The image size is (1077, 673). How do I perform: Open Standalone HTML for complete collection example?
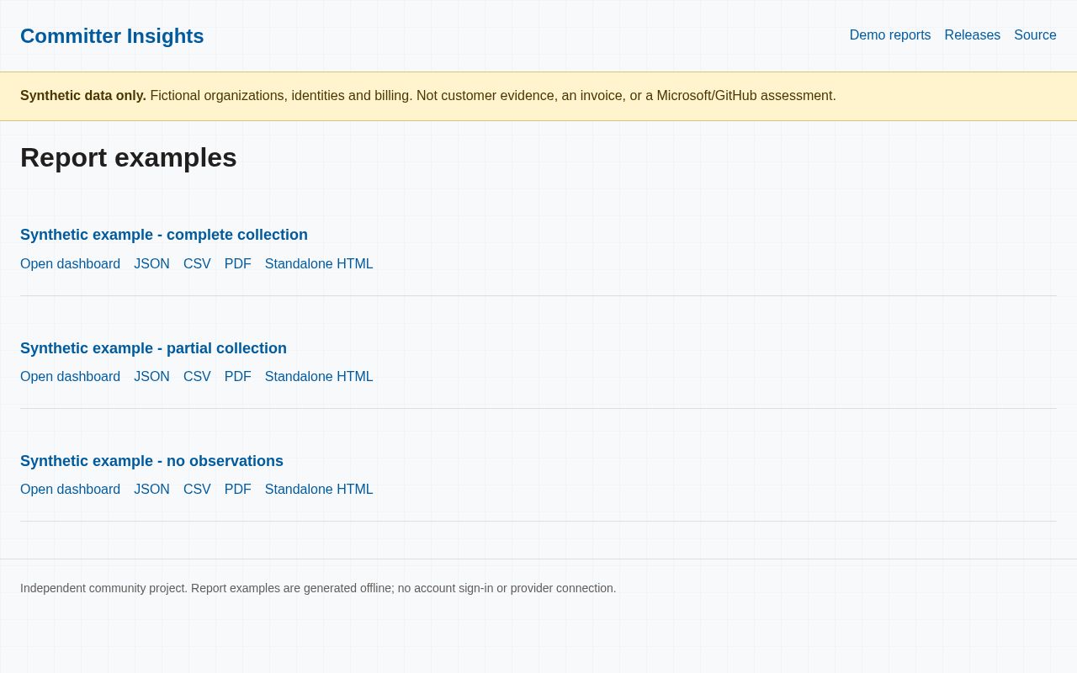coord(319,264)
